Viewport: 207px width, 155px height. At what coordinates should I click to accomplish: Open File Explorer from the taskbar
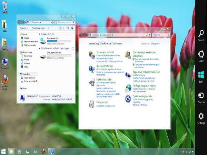[x=11, y=152]
